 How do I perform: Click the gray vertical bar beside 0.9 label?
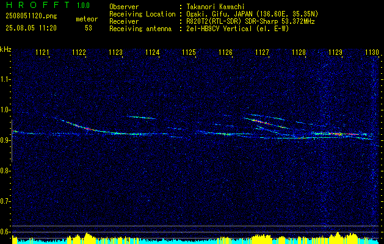tap(12, 141)
